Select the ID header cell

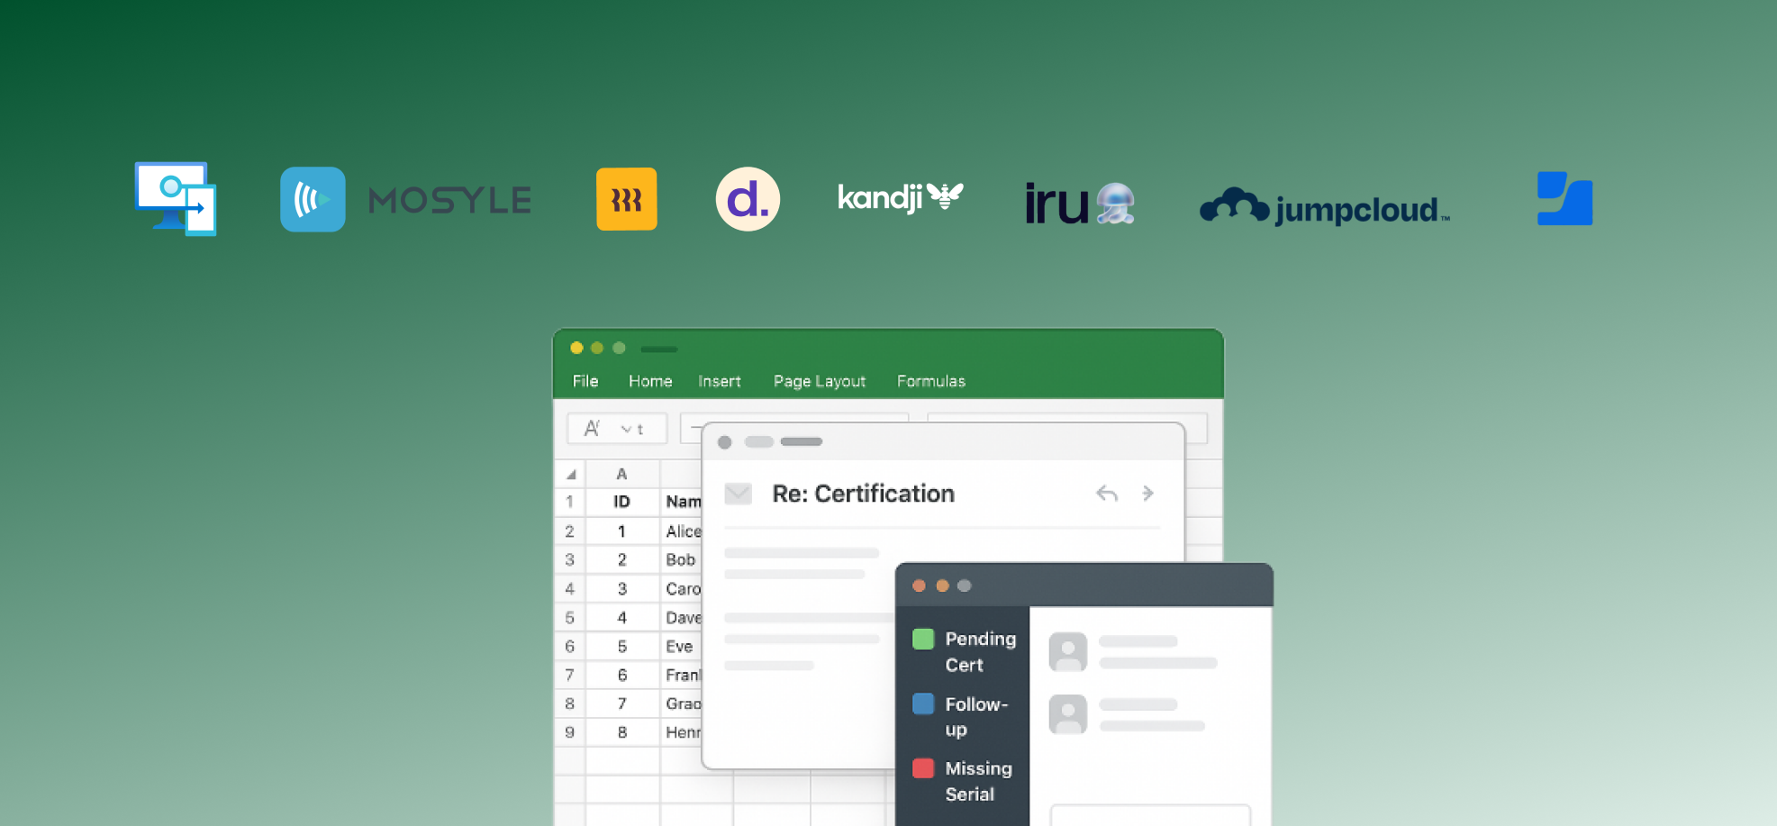tap(621, 502)
